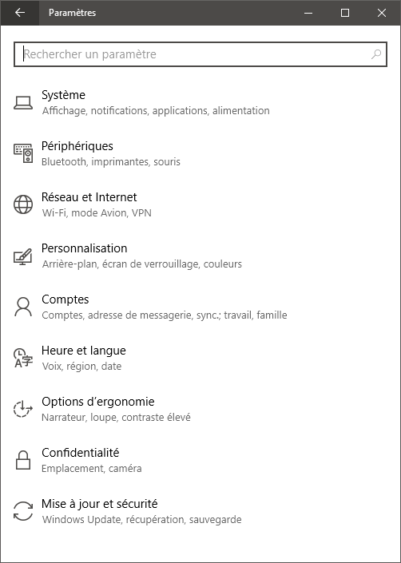Open Périphériques via keyboard-speaker icon
Viewport: 401px width, 563px height.
[23, 153]
